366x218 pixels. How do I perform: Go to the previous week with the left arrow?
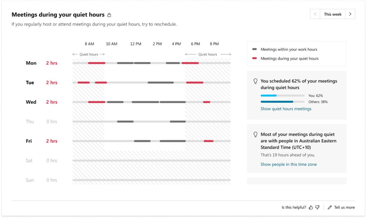tap(315, 14)
